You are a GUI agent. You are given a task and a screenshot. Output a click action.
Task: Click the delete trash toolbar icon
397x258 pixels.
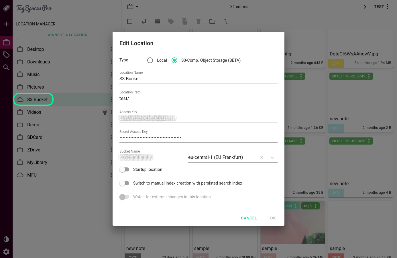coord(198,21)
